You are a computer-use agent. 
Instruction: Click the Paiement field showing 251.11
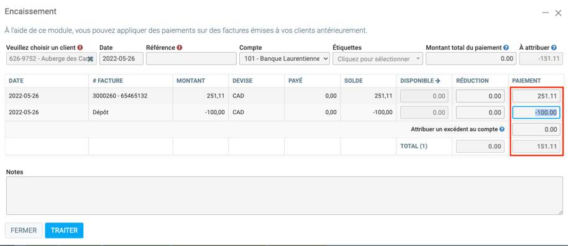click(x=536, y=96)
